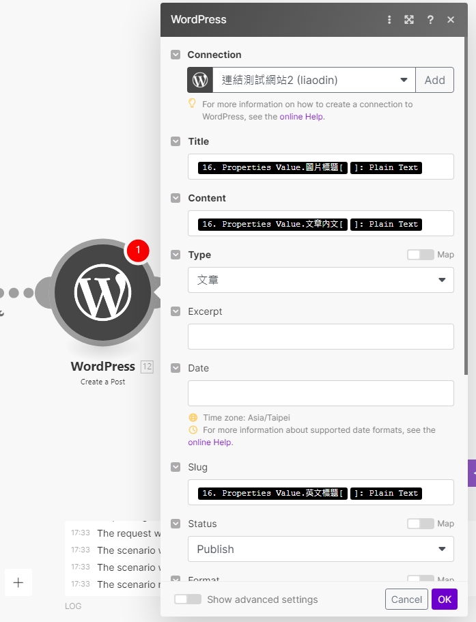Collapse the Title field section
The width and height of the screenshot is (476, 622).
[x=176, y=141]
